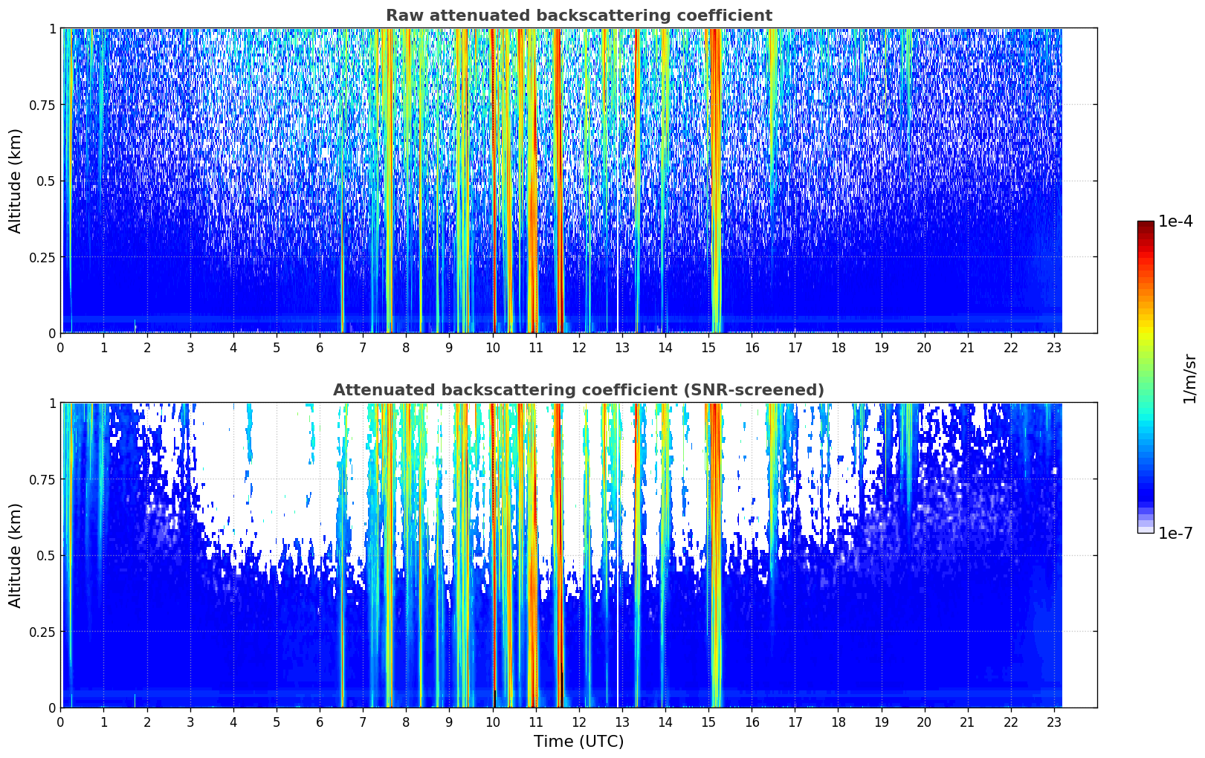Click hour 17 tick under the SNR-screened plot
Viewport: 1205px width, 758px height.
795,722
